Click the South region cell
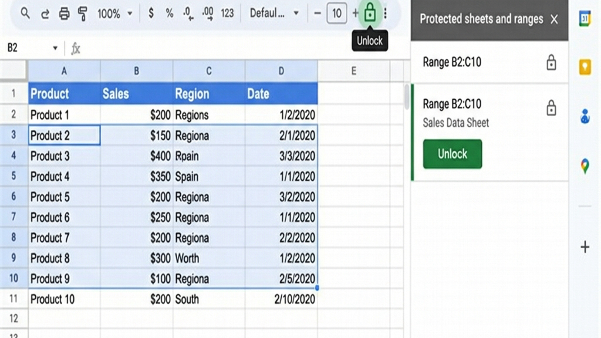Screen dimensions: 601x338 pyautogui.click(x=209, y=299)
